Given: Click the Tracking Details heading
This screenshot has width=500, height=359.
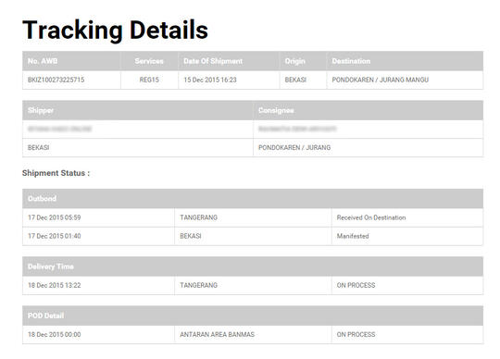Looking at the screenshot, I should [115, 30].
